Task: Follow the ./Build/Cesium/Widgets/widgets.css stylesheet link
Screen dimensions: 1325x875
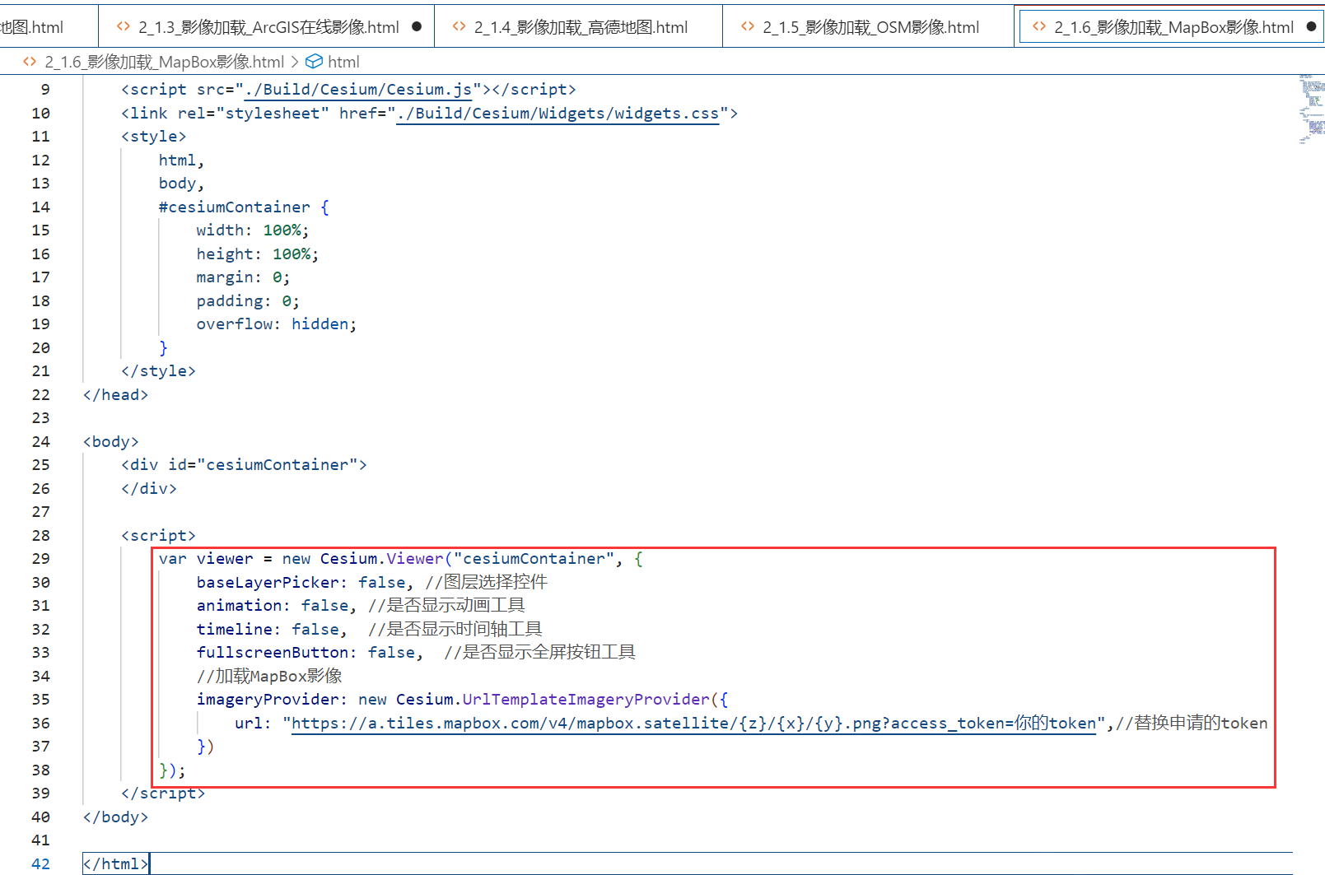Action: click(558, 114)
